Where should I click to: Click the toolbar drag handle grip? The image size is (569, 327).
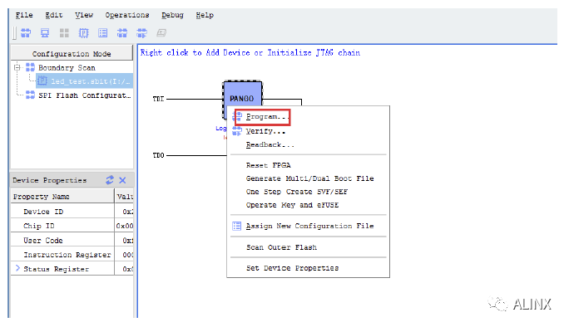click(x=14, y=33)
